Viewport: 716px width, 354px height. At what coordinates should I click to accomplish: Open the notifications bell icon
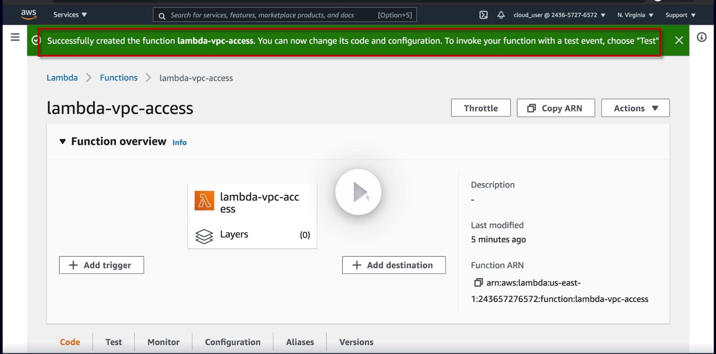click(x=501, y=15)
